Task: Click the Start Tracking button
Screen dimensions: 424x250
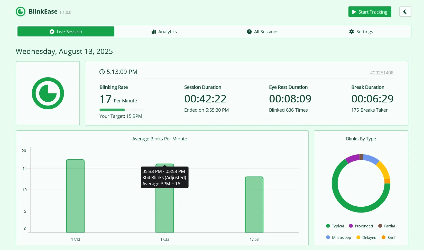Action: pyautogui.click(x=370, y=12)
